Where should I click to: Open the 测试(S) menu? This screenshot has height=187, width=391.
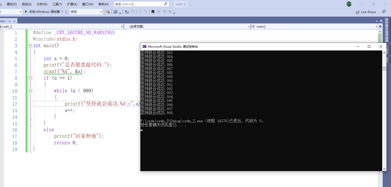pos(27,4)
